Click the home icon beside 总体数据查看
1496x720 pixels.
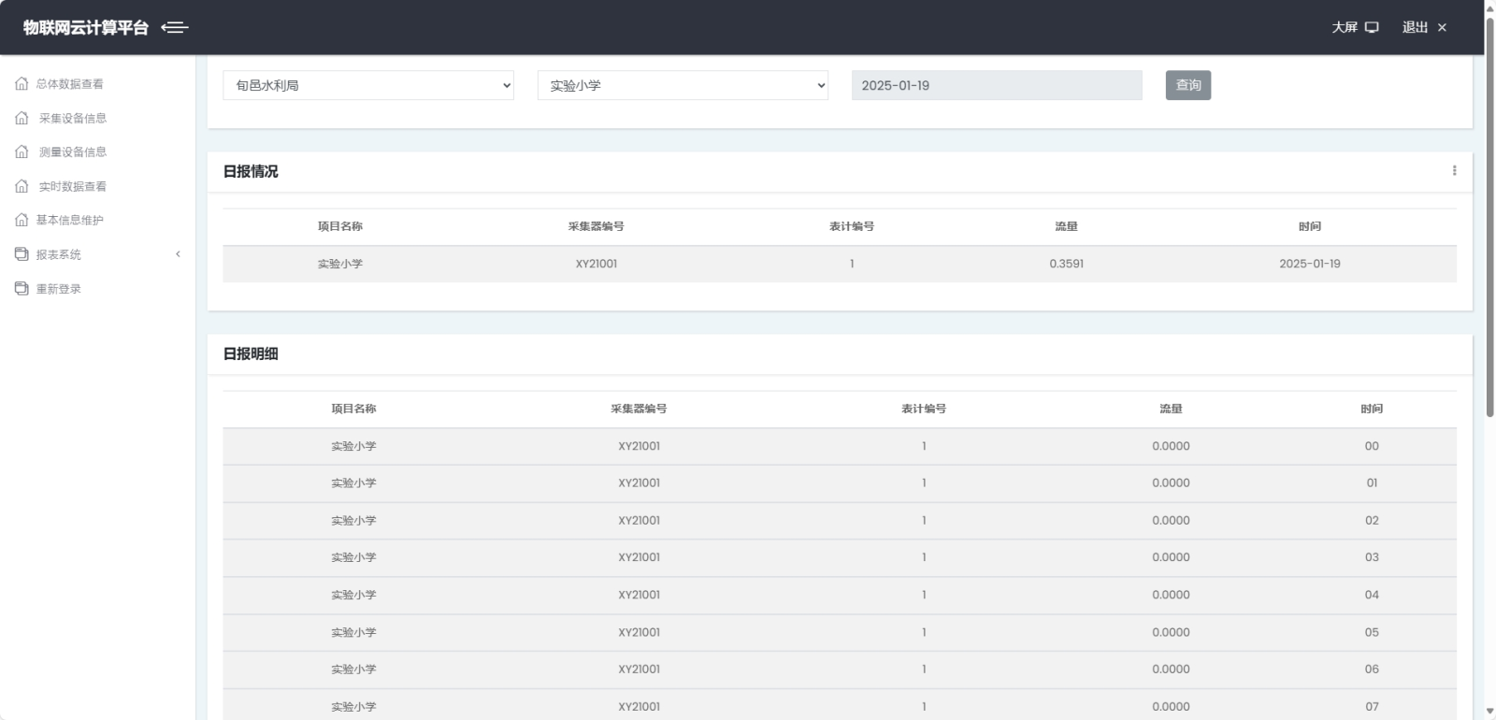coord(22,84)
